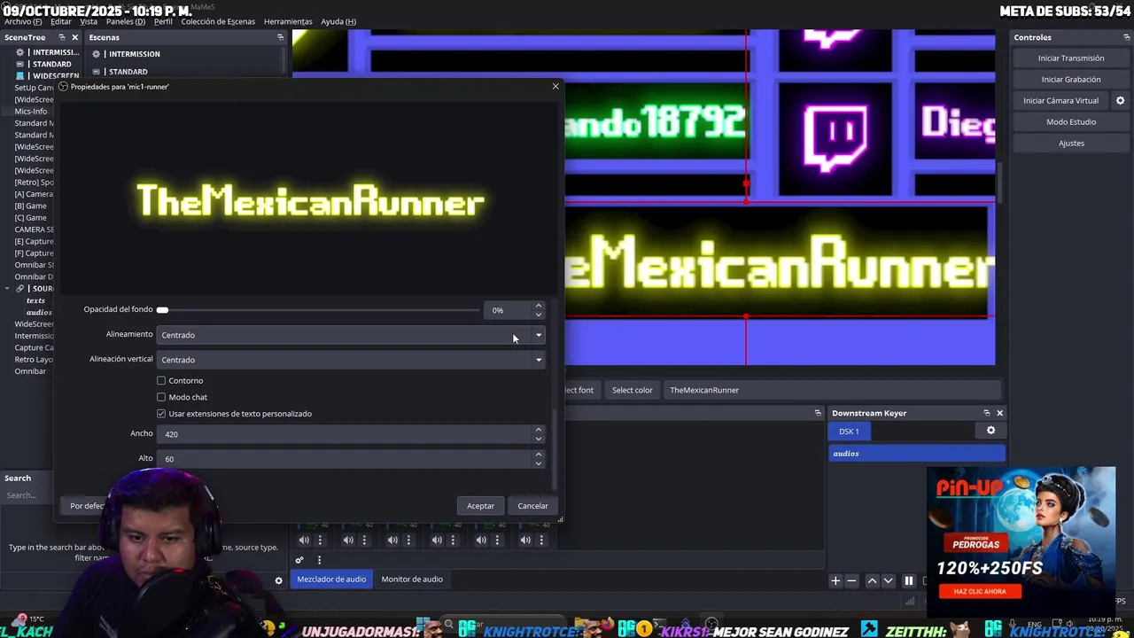Collapse the SOURCES folder in SceneTree

[x=7, y=288]
